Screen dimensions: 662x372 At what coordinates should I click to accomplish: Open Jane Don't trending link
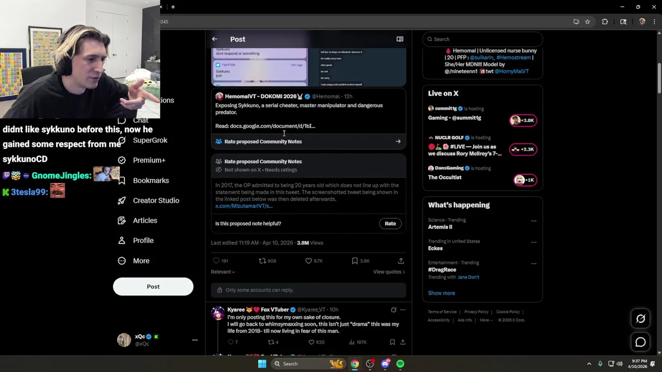tap(468, 277)
